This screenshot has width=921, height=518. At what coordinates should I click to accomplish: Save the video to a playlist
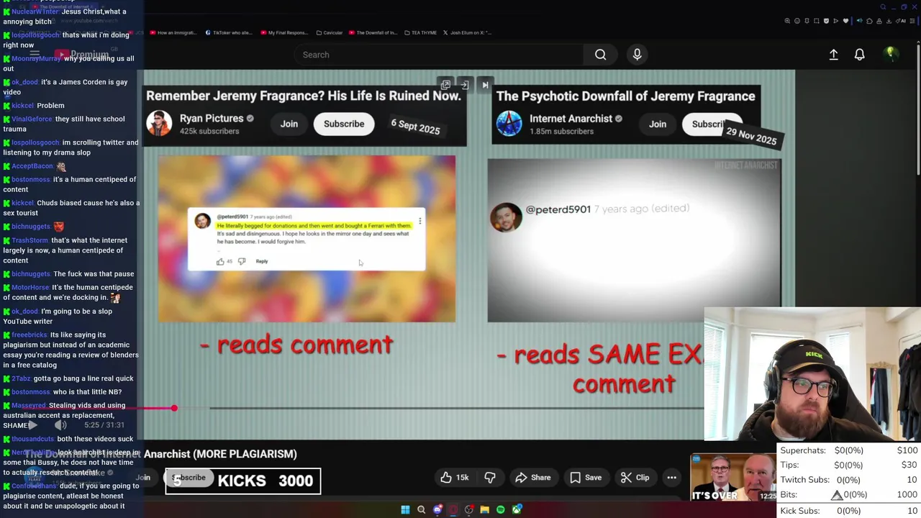tap(586, 477)
